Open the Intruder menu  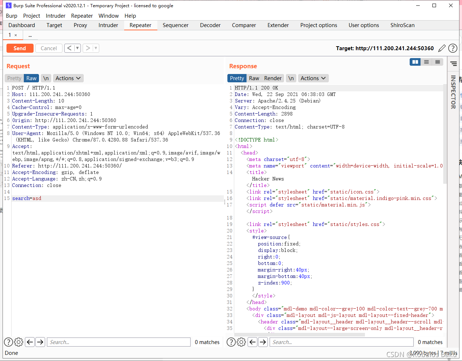pyautogui.click(x=56, y=16)
